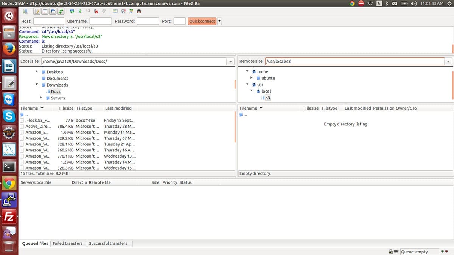Open the directory listing filters dialog

pyautogui.click(x=115, y=11)
